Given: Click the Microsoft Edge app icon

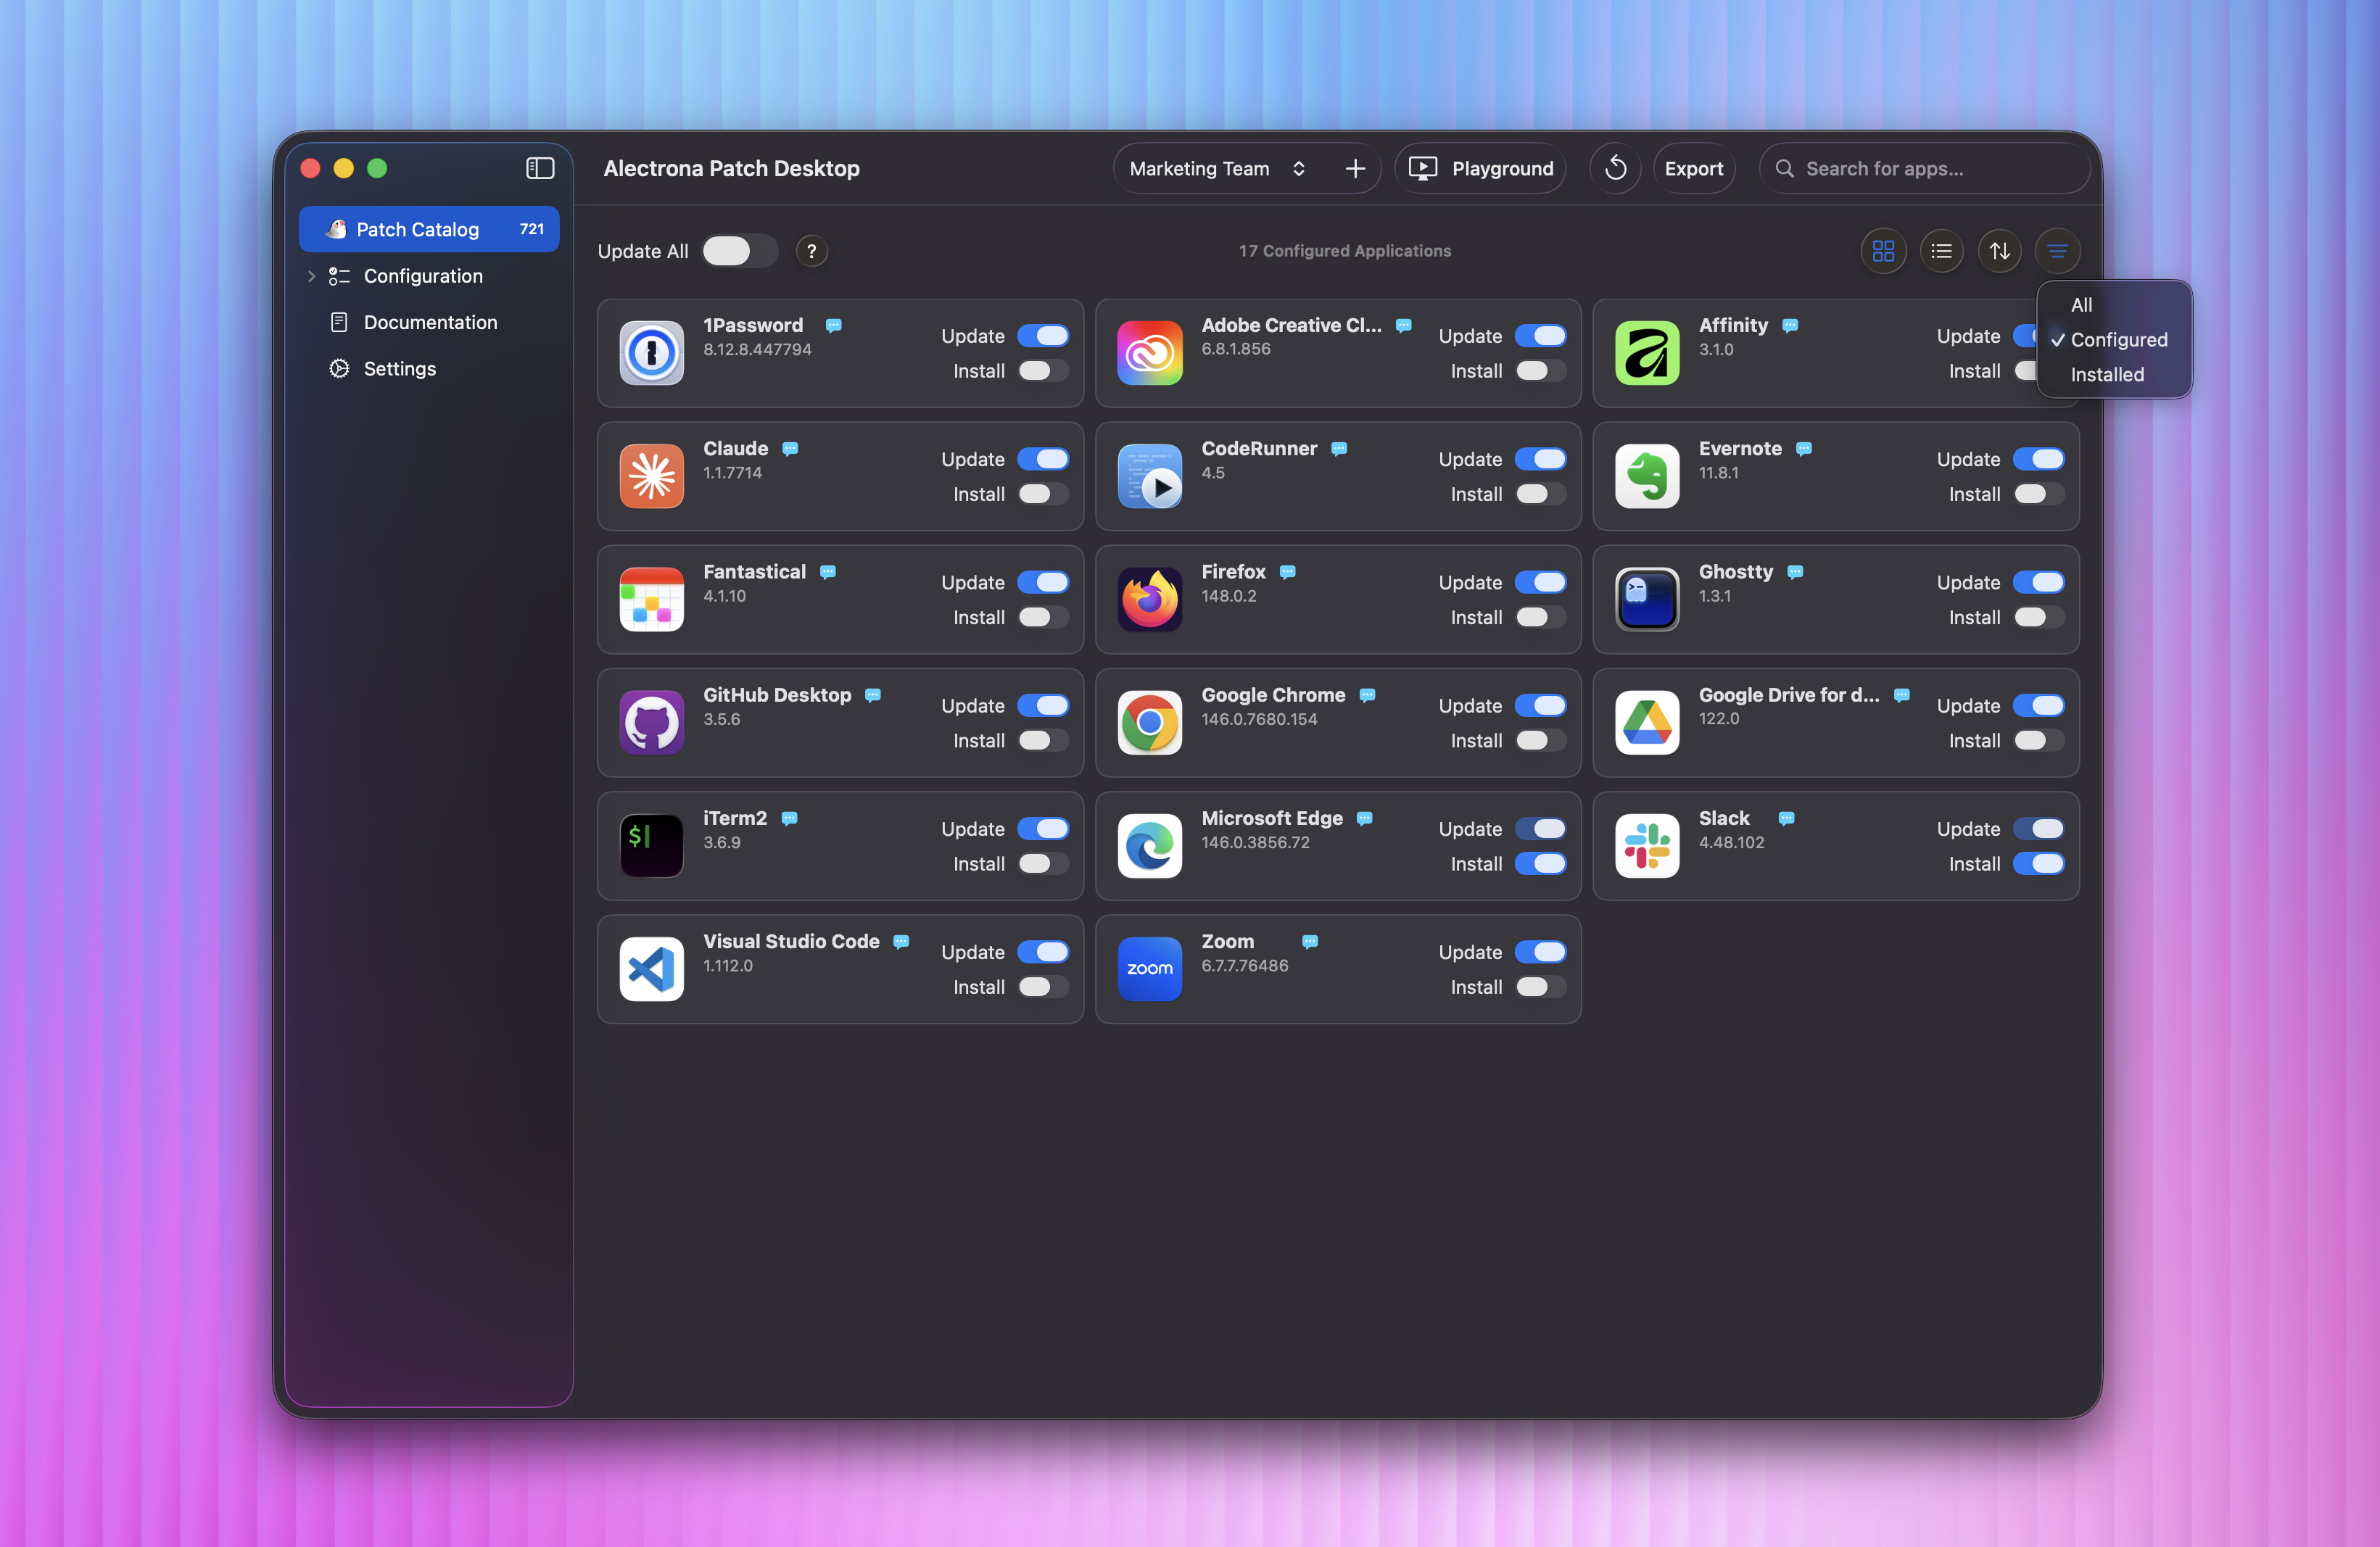Looking at the screenshot, I should point(1149,845).
